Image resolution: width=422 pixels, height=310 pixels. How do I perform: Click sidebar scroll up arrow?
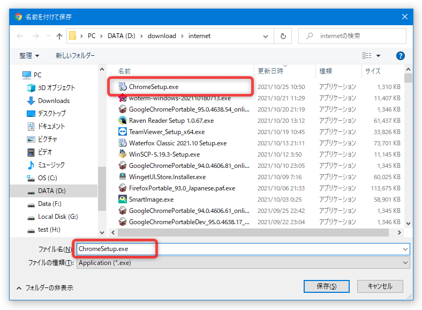coord(102,70)
